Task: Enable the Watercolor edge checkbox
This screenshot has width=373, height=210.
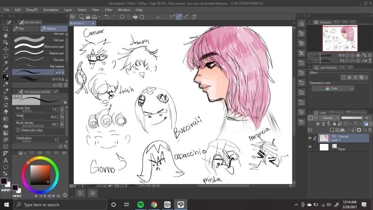Action: coord(18,130)
